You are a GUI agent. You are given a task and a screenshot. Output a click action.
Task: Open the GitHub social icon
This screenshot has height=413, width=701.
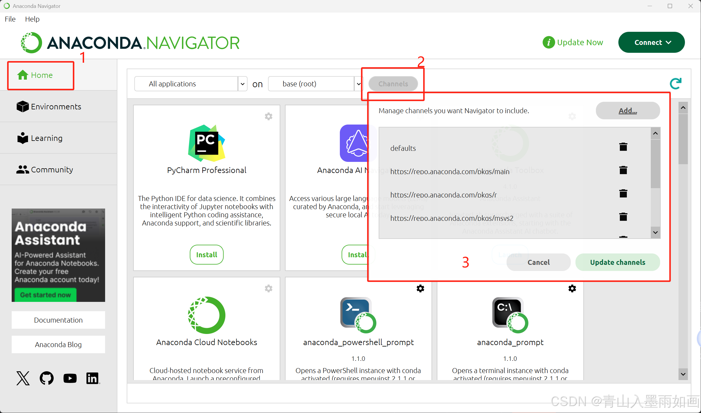(x=47, y=378)
